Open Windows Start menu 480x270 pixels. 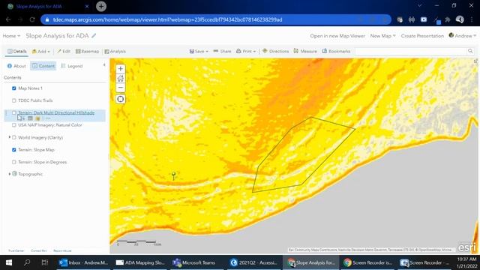(9, 262)
